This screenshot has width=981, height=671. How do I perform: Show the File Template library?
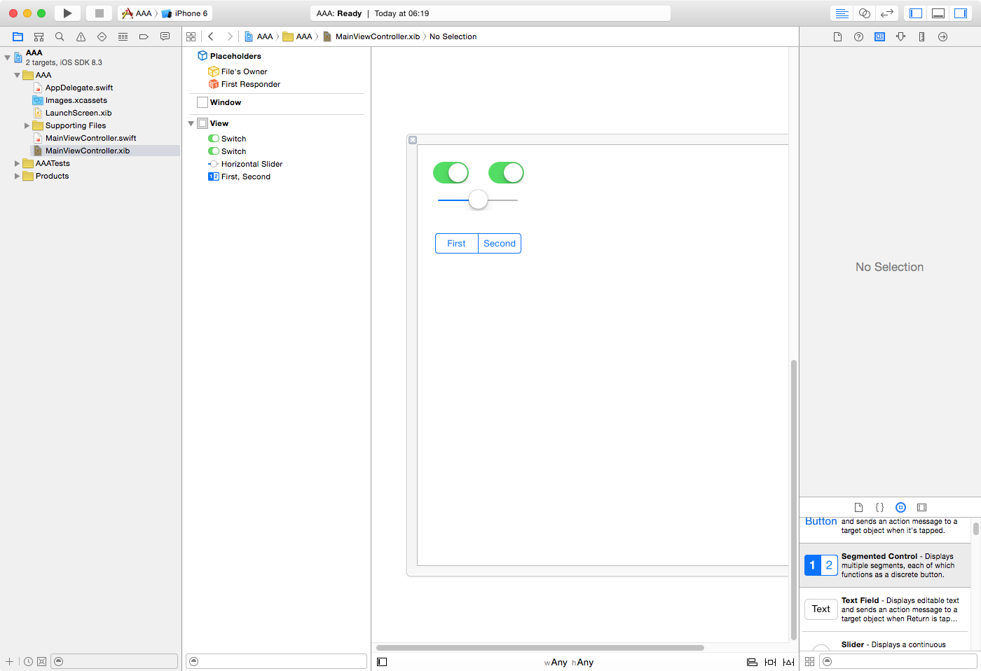pyautogui.click(x=858, y=507)
